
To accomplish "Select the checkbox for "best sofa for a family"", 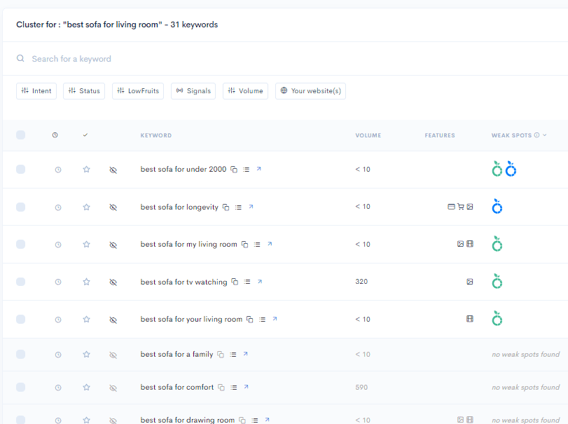I will point(20,354).
